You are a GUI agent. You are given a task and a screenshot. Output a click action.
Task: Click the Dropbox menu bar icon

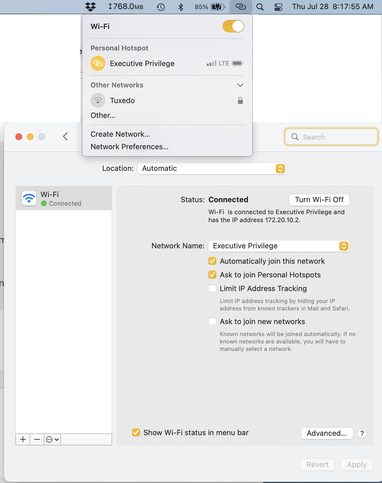tap(91, 7)
